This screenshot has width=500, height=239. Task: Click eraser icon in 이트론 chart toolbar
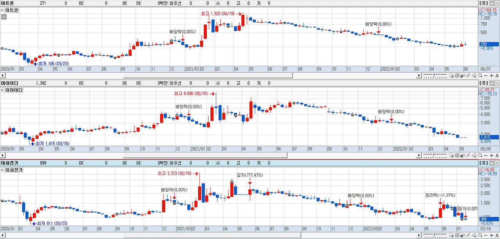[x=474, y=75]
